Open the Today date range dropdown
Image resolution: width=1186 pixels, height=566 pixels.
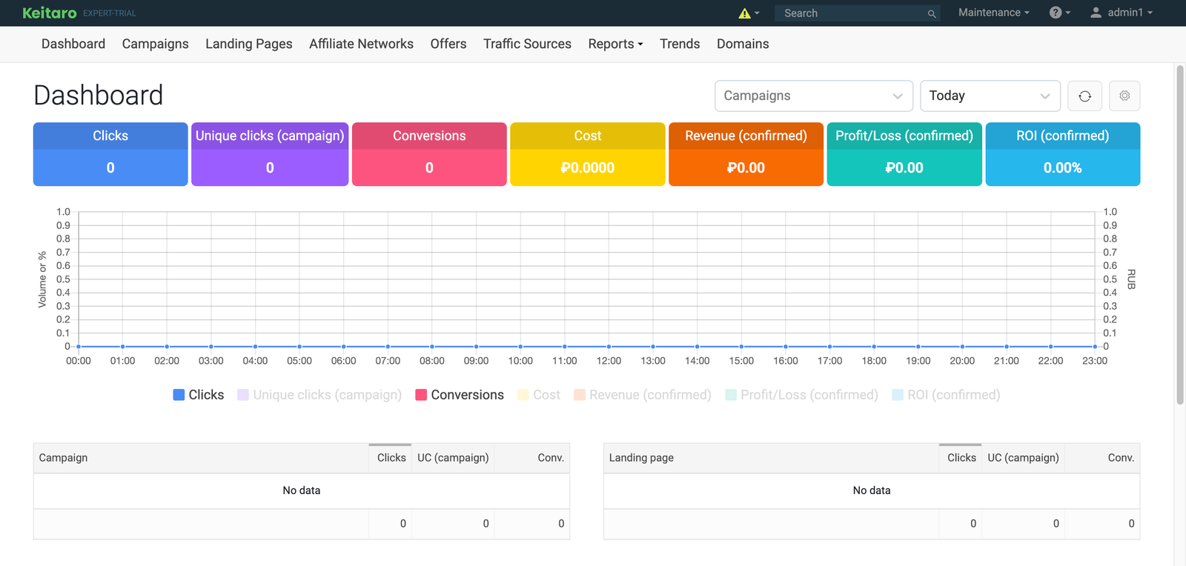point(990,96)
